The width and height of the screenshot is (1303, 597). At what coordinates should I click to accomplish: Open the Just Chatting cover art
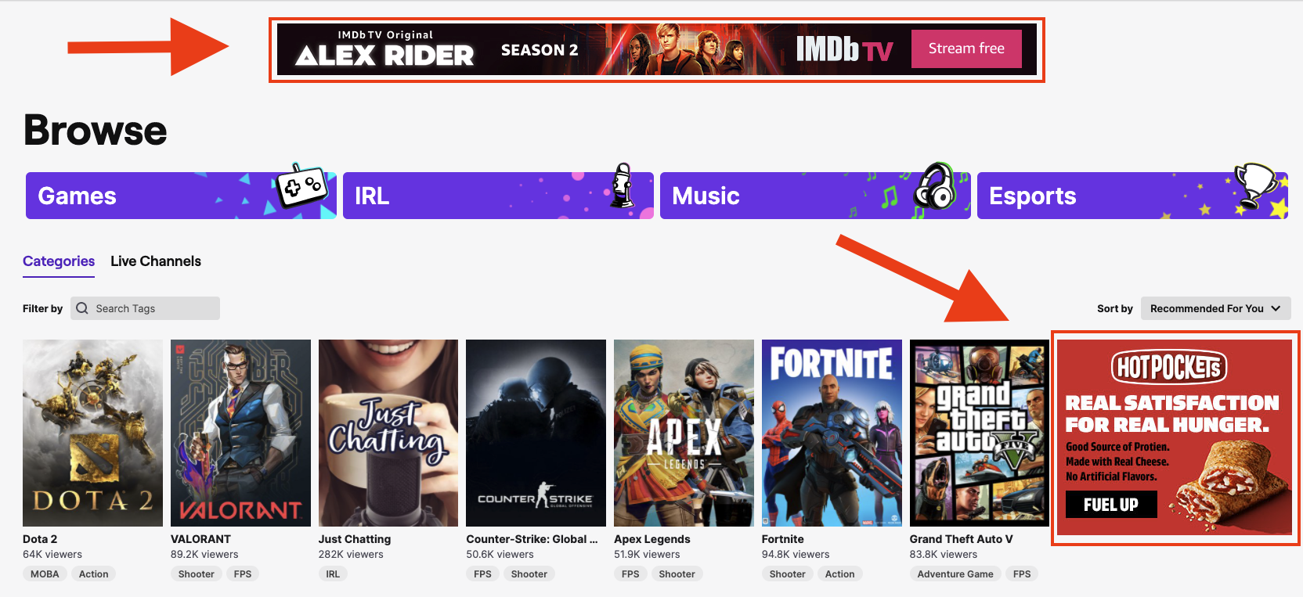tap(388, 433)
